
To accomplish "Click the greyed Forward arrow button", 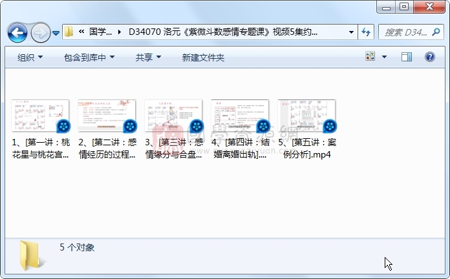I will pyautogui.click(x=40, y=33).
